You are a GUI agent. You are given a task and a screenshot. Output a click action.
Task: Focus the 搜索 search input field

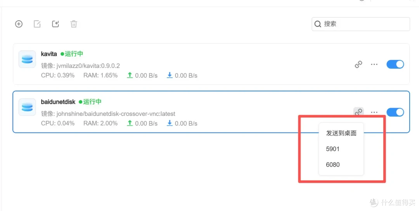coord(361,24)
